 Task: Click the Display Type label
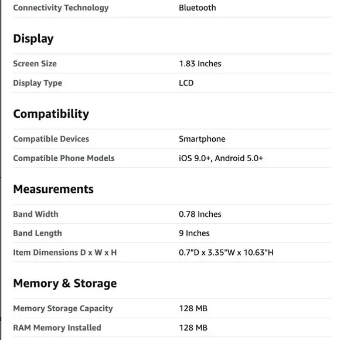tap(38, 83)
